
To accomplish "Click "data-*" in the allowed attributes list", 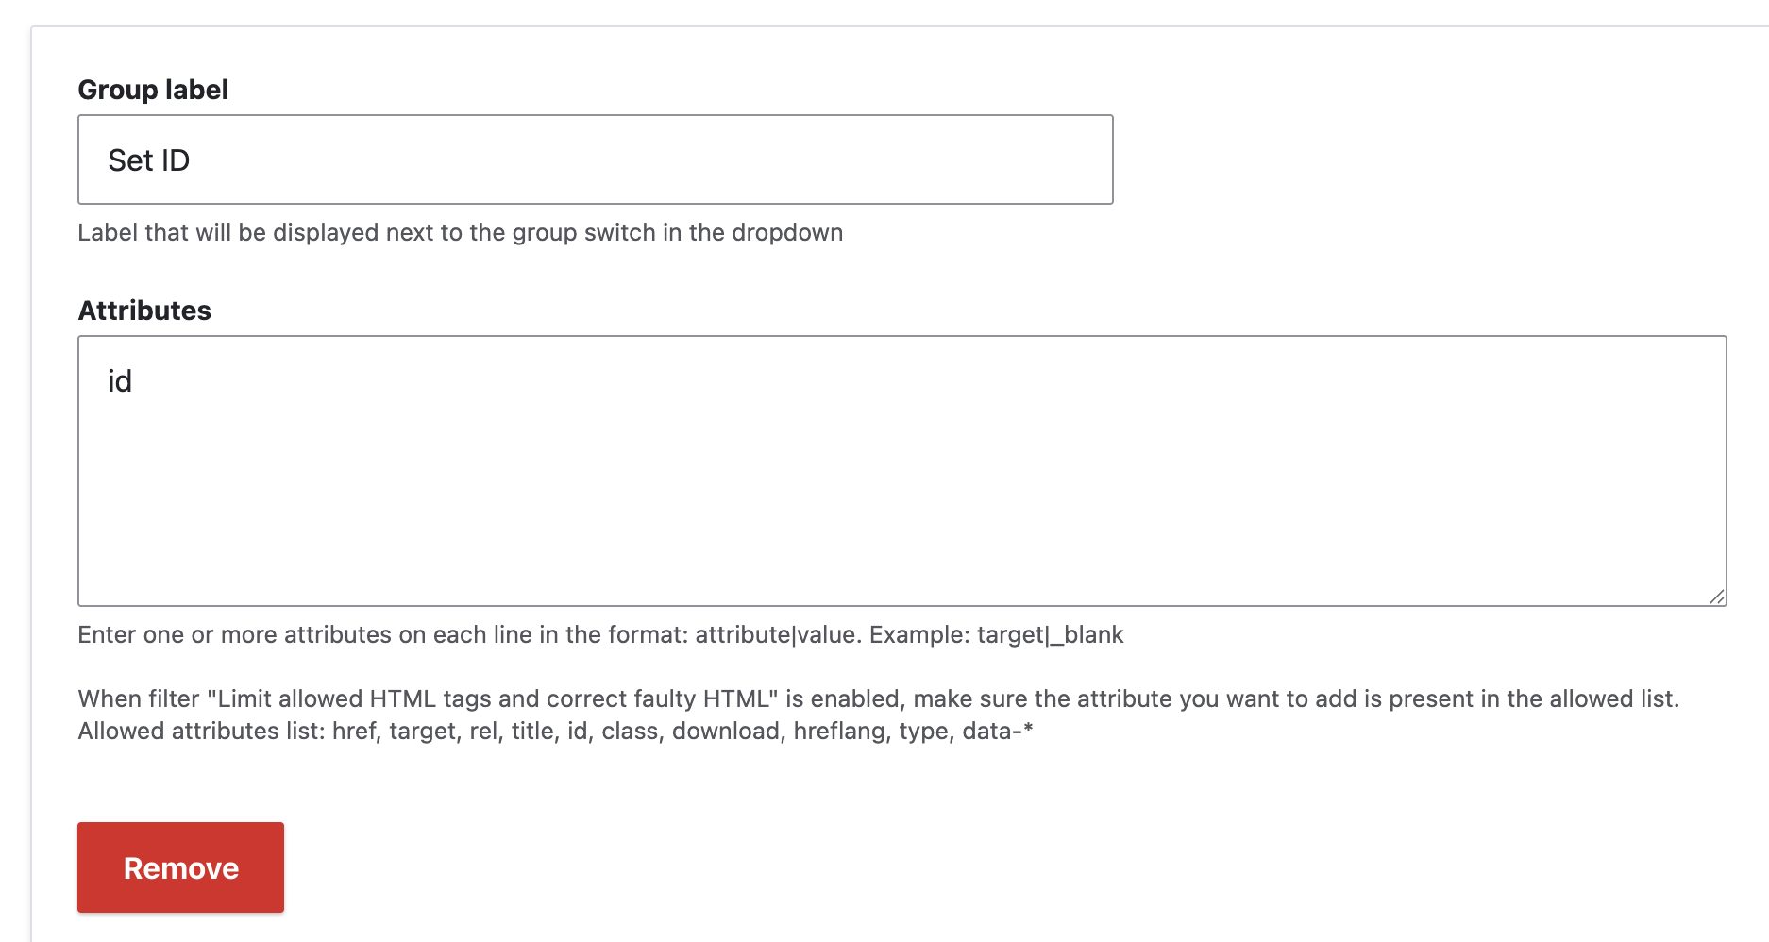I will [998, 731].
